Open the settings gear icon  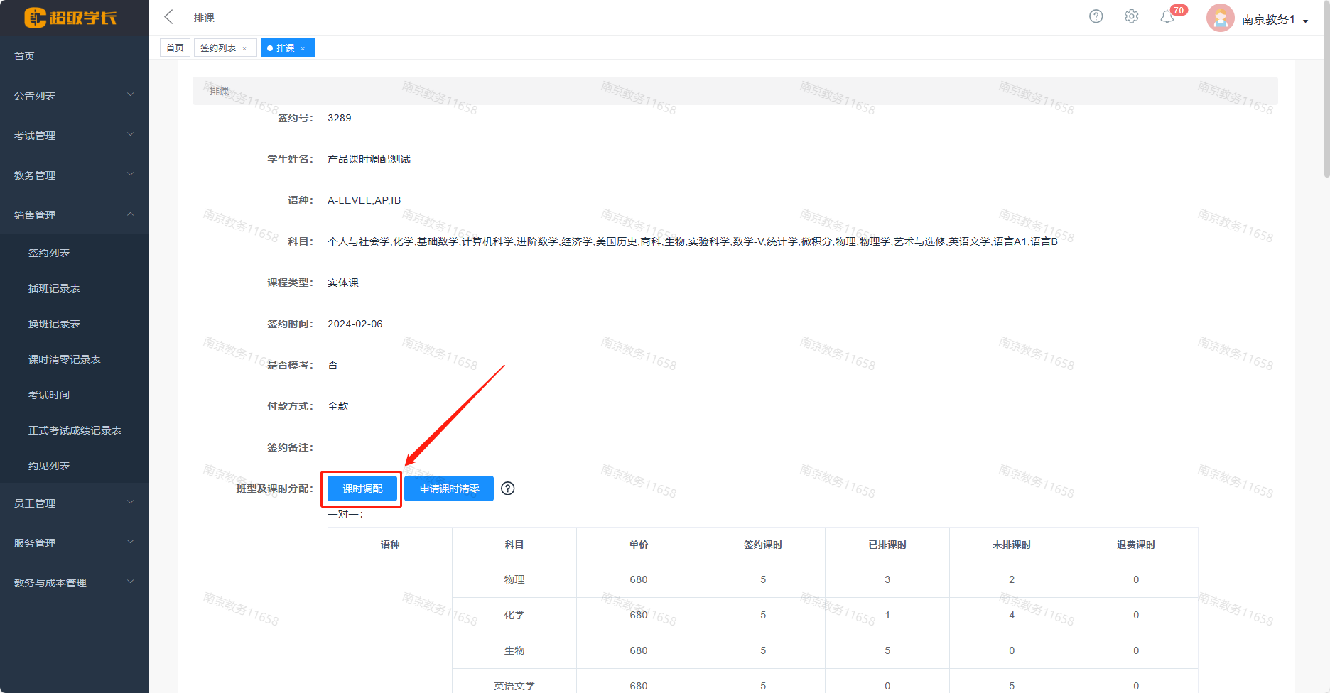pyautogui.click(x=1131, y=16)
